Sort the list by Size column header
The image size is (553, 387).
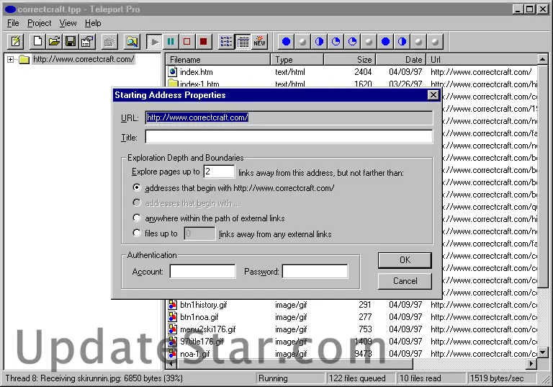click(349, 60)
